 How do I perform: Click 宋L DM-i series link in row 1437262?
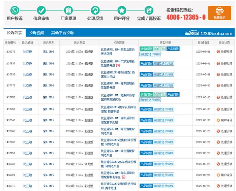tap(49, 142)
